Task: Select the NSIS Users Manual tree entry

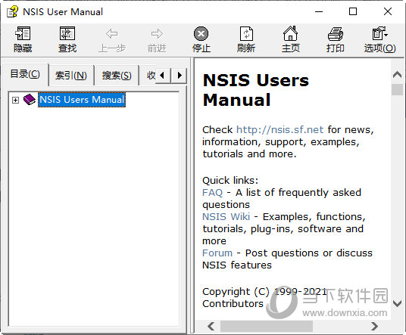Action: coord(82,100)
